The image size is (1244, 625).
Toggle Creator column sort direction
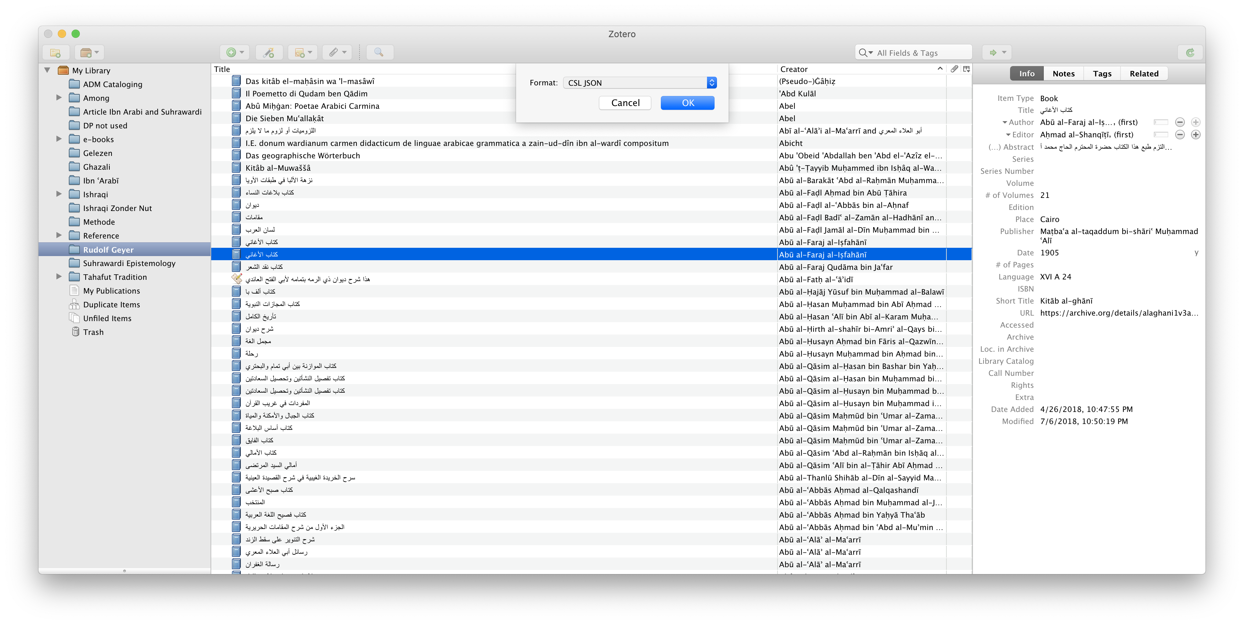tap(939, 68)
